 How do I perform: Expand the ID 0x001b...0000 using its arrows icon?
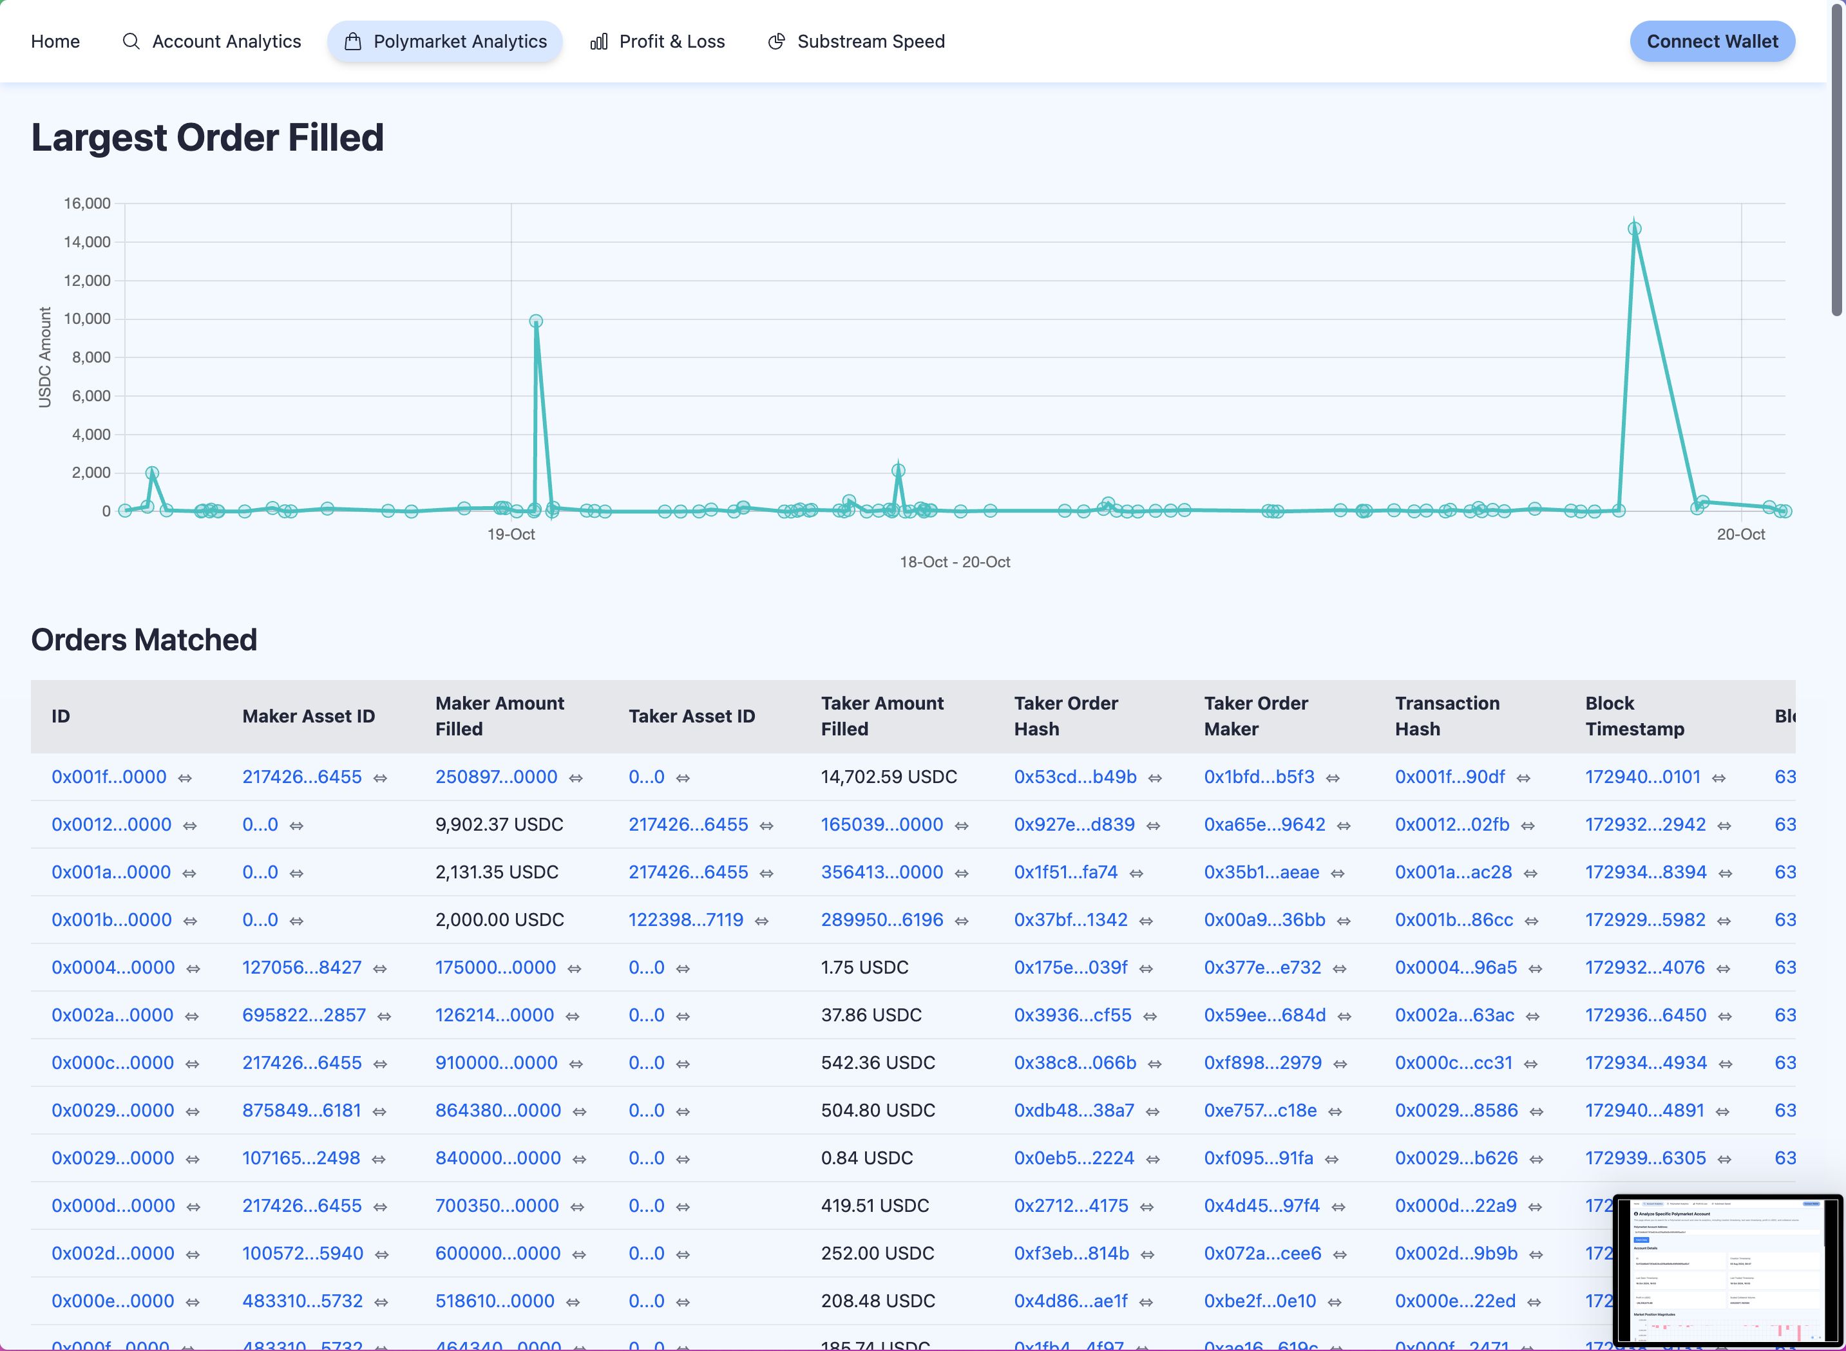[x=190, y=921]
